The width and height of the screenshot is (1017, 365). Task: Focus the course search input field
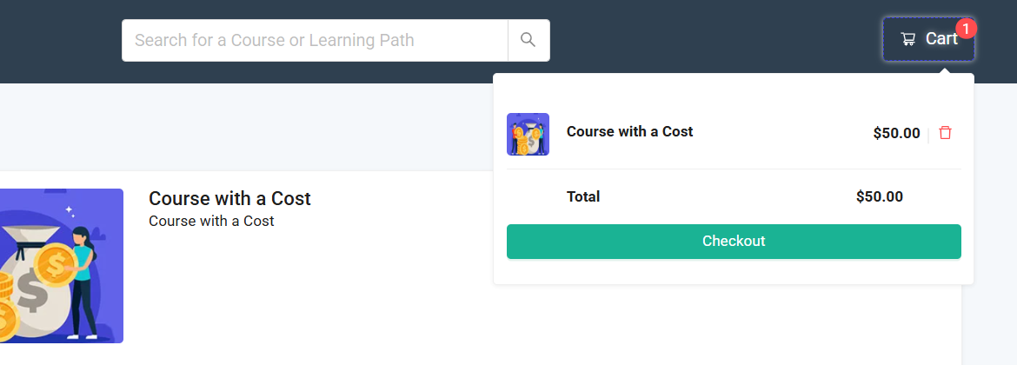(x=315, y=40)
